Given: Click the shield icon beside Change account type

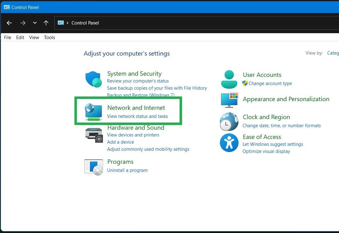Looking at the screenshot, I should 245,83.
